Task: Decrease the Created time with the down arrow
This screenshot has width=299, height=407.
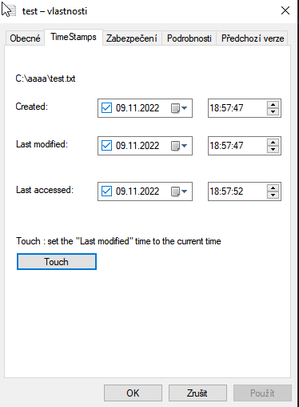Action: (x=273, y=112)
